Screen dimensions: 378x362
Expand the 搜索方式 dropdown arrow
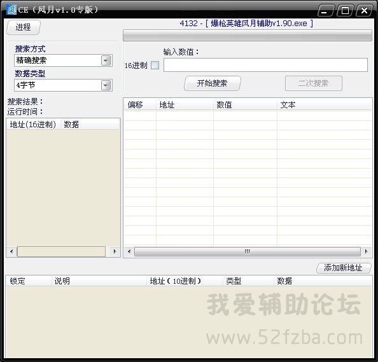106,60
